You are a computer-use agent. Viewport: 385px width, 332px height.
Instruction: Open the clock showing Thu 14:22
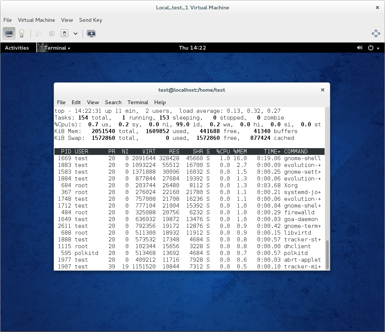click(192, 48)
